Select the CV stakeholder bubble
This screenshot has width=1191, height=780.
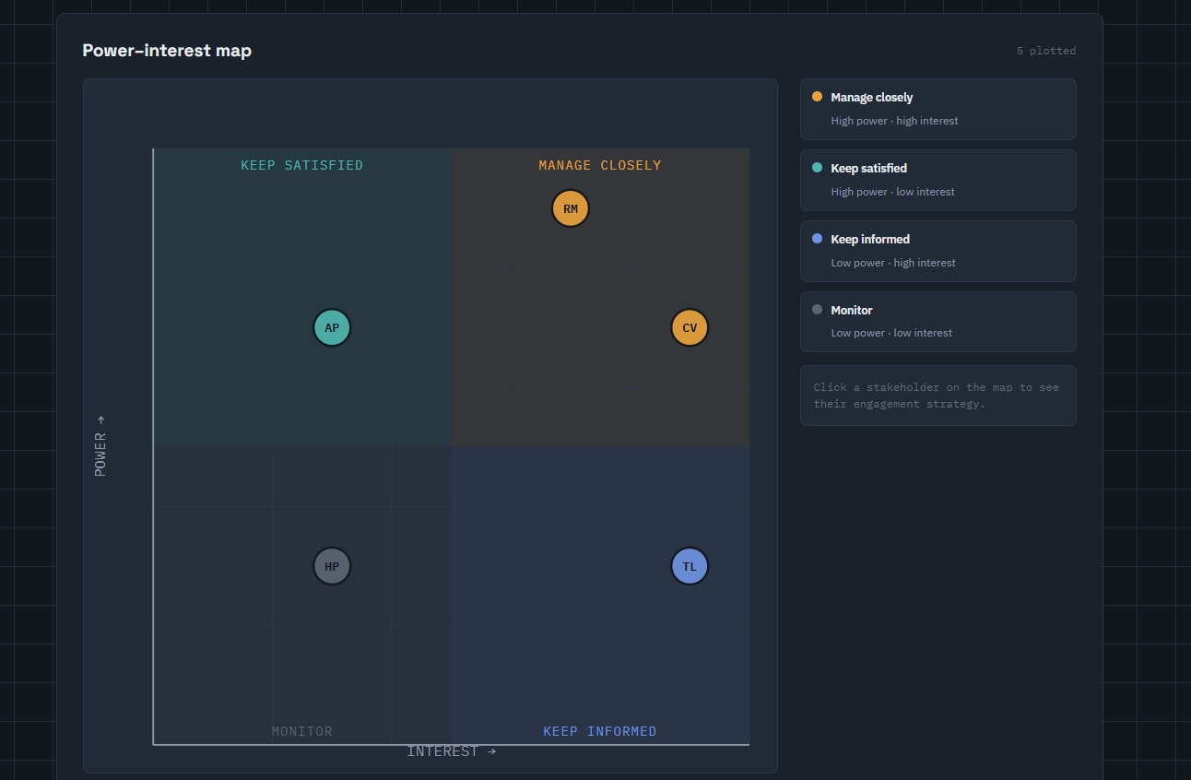[690, 327]
